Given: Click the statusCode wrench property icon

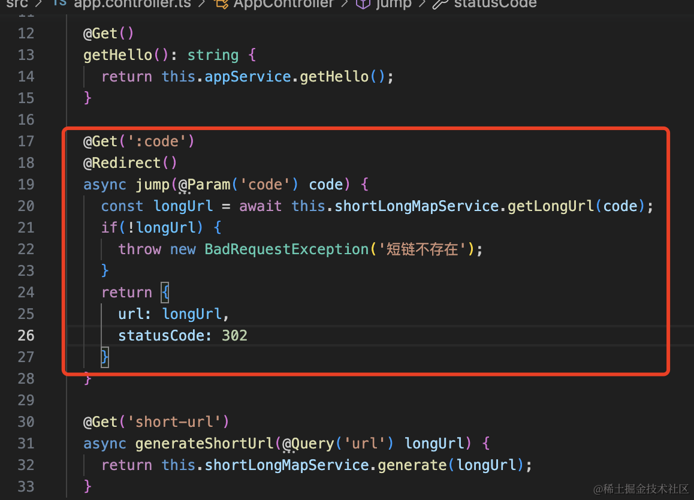Looking at the screenshot, I should click(x=440, y=4).
